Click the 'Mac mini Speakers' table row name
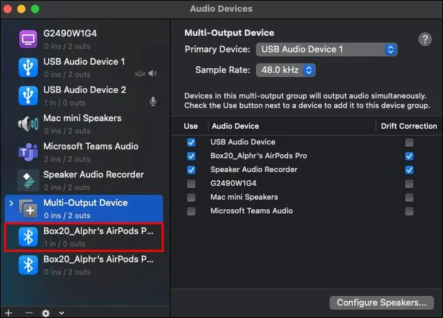This screenshot has width=443, height=318. click(x=244, y=197)
